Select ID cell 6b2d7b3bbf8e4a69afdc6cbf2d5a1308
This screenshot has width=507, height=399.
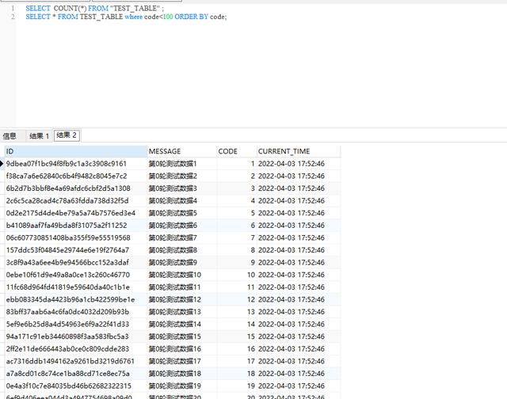[76, 188]
